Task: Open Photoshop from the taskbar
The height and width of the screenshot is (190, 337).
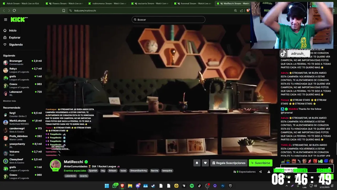Action: pos(223,186)
